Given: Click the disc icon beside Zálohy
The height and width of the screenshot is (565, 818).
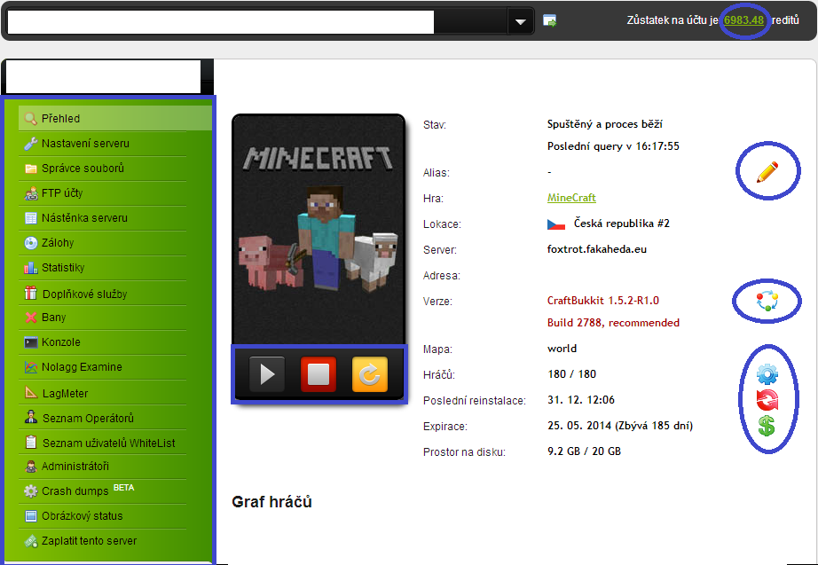Looking at the screenshot, I should tap(31, 243).
